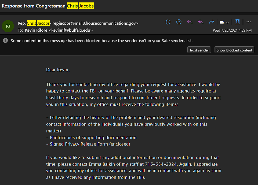Add a reaction with the smiley icon
258x185 pixels.
(x=179, y=22)
